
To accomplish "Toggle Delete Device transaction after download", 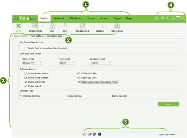I will click(x=26, y=48).
